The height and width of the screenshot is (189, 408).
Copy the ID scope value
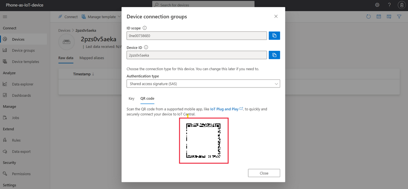click(274, 36)
